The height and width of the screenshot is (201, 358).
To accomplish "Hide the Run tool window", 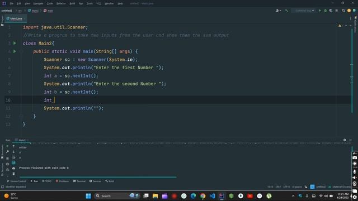I will [x=351, y=140].
